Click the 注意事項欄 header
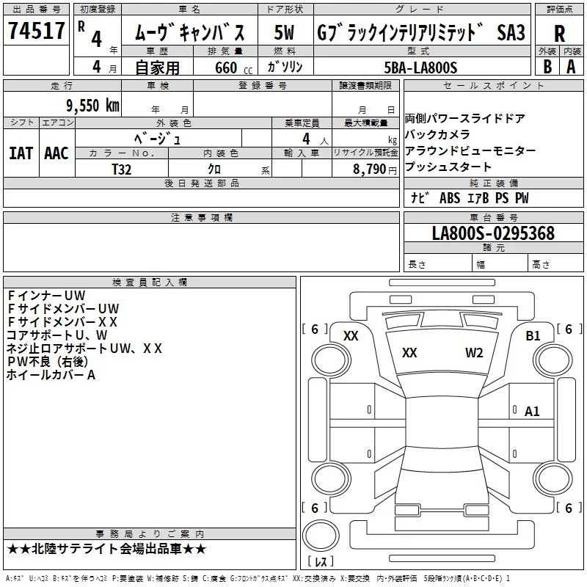The image size is (587, 587). tap(201, 217)
